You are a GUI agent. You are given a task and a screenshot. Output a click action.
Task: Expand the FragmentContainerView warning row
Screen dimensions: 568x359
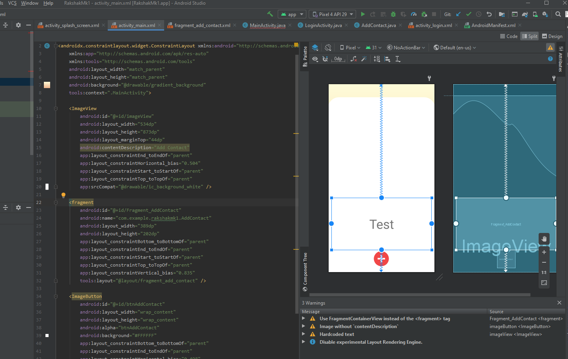pyautogui.click(x=304, y=319)
